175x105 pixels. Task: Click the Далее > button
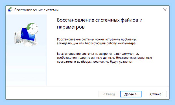131,94
